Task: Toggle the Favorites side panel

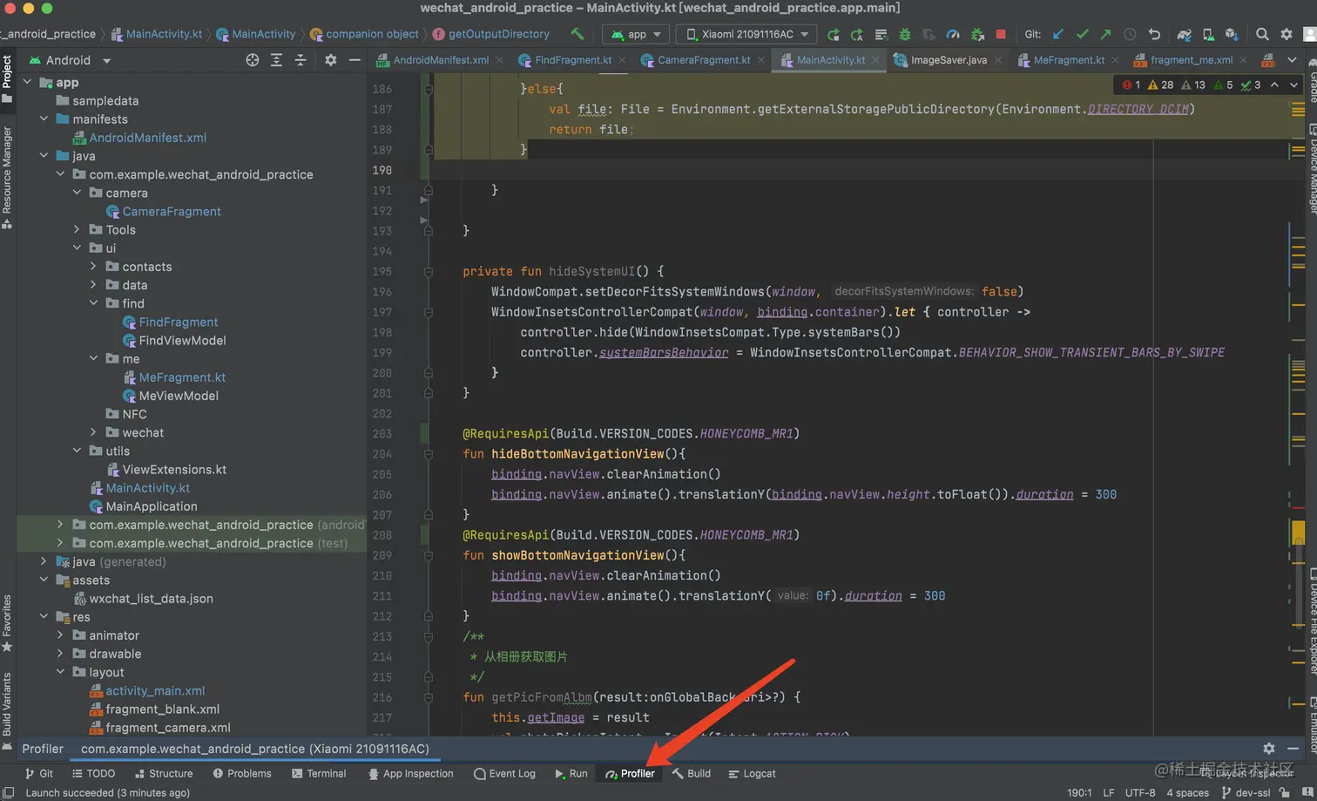Action: tap(7, 622)
